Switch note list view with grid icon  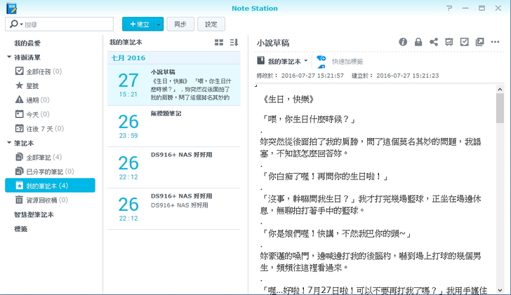[219, 43]
